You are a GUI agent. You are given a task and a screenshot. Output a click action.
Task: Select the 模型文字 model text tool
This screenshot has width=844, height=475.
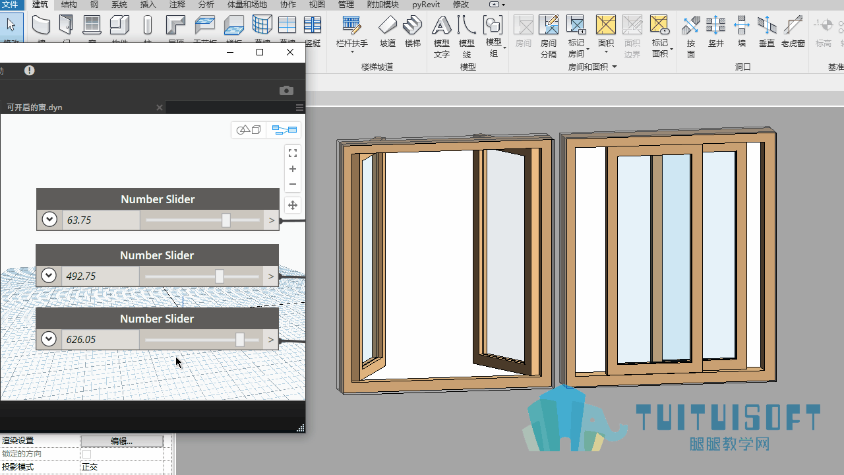pyautogui.click(x=442, y=36)
